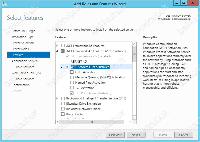Click the Next button
Image resolution: width=200 pixels, height=142 pixels.
tap(136, 135)
